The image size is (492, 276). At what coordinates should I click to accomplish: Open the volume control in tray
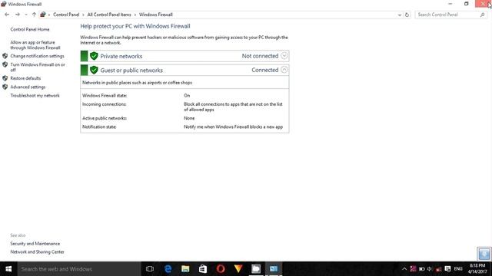[x=430, y=269]
